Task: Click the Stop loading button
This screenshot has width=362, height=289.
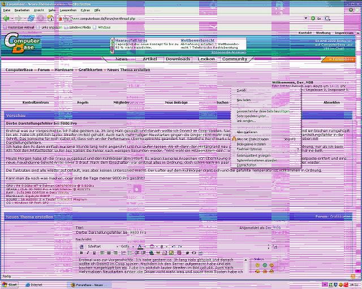Action: (41, 18)
